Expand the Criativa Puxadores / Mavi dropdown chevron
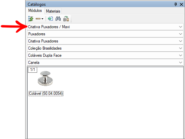 180,27
